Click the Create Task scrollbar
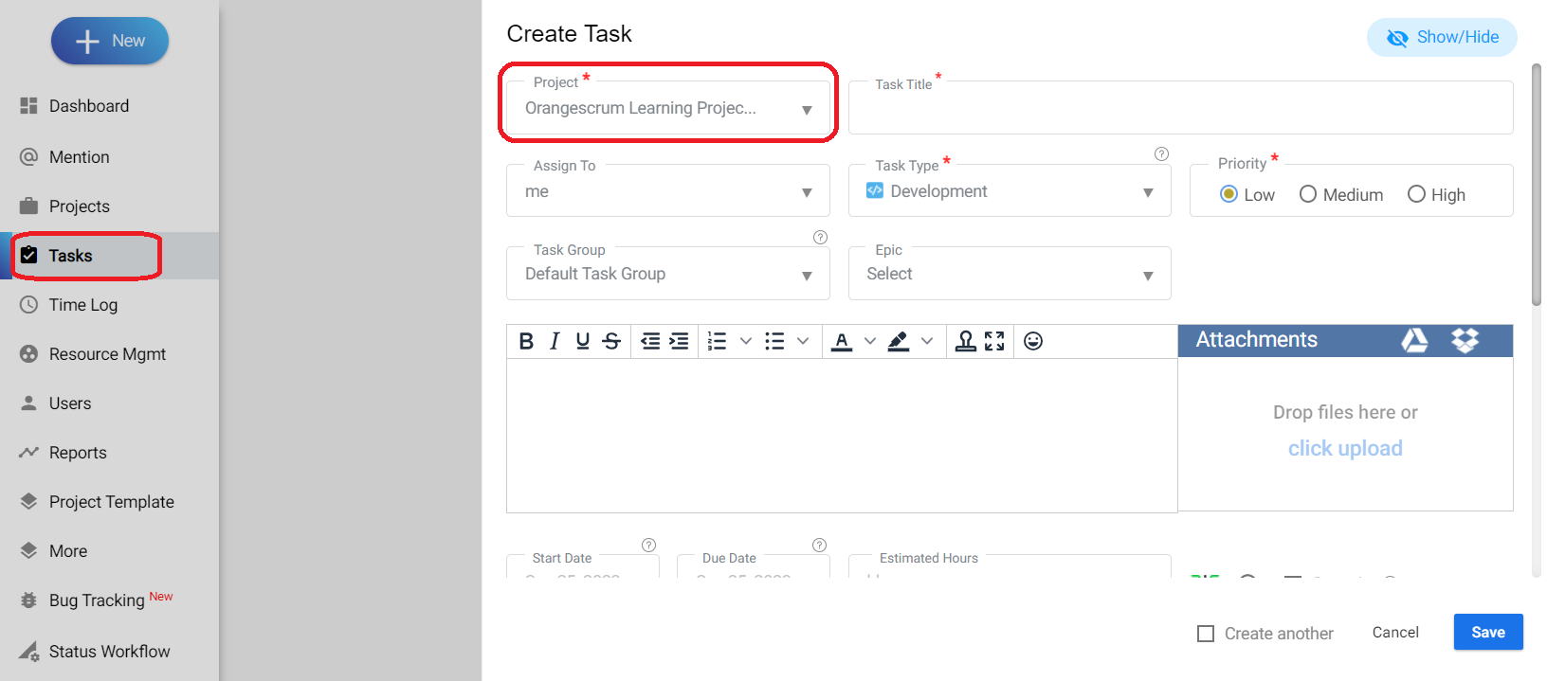1547x681 pixels. pyautogui.click(x=1537, y=185)
